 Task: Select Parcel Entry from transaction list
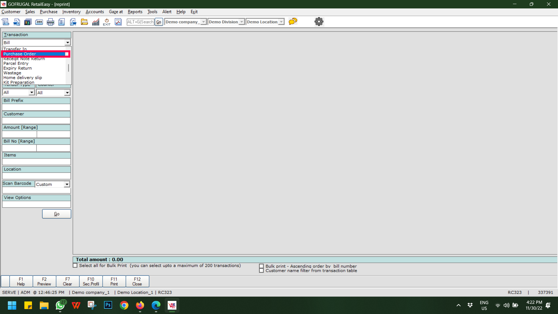click(16, 63)
